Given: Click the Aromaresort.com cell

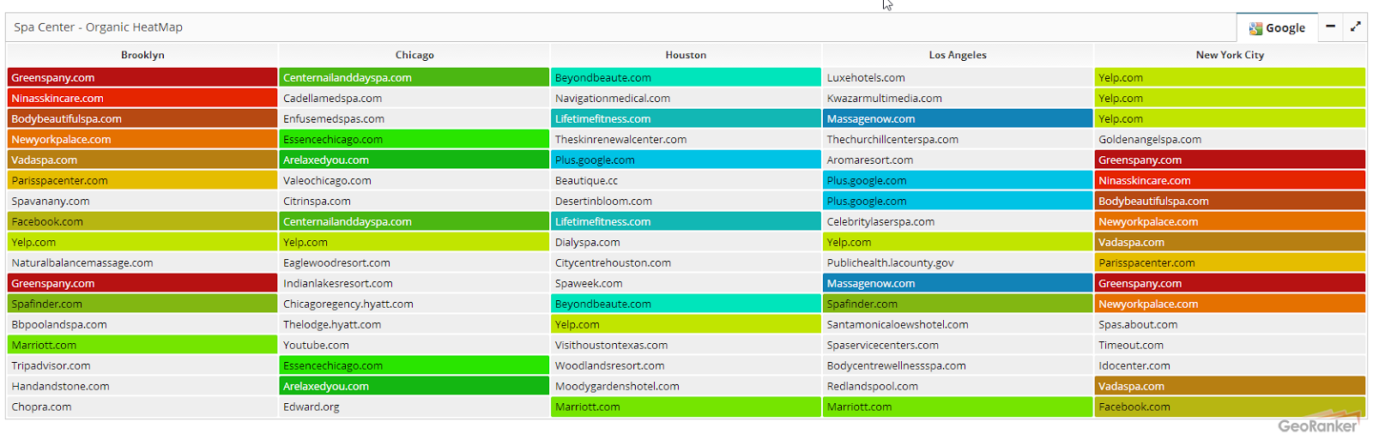Looking at the screenshot, I should 958,160.
